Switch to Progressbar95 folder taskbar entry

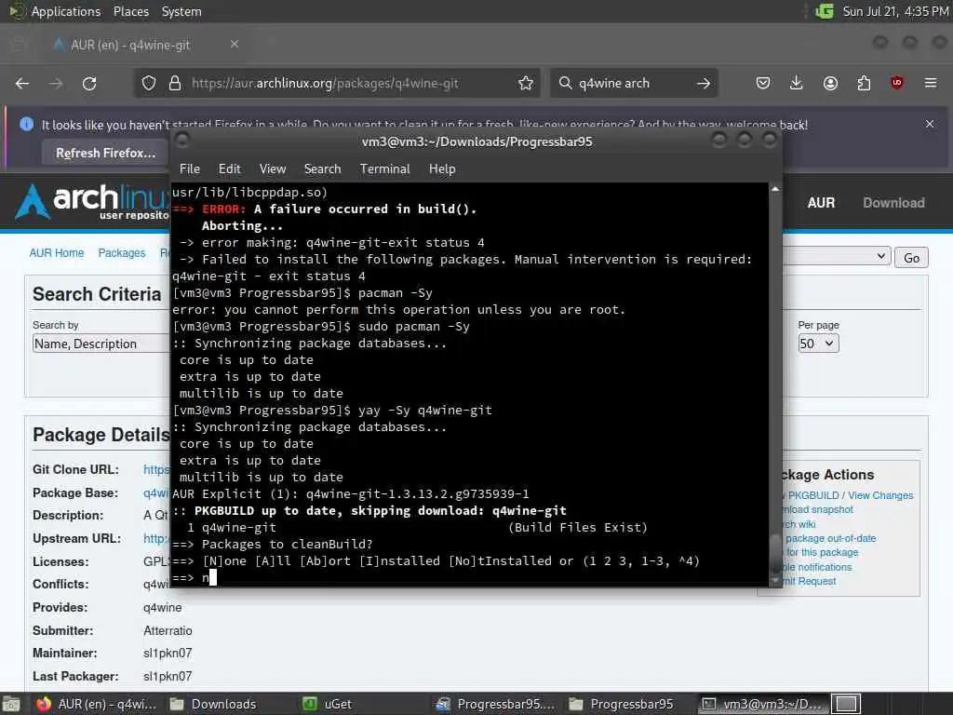[x=620, y=704]
